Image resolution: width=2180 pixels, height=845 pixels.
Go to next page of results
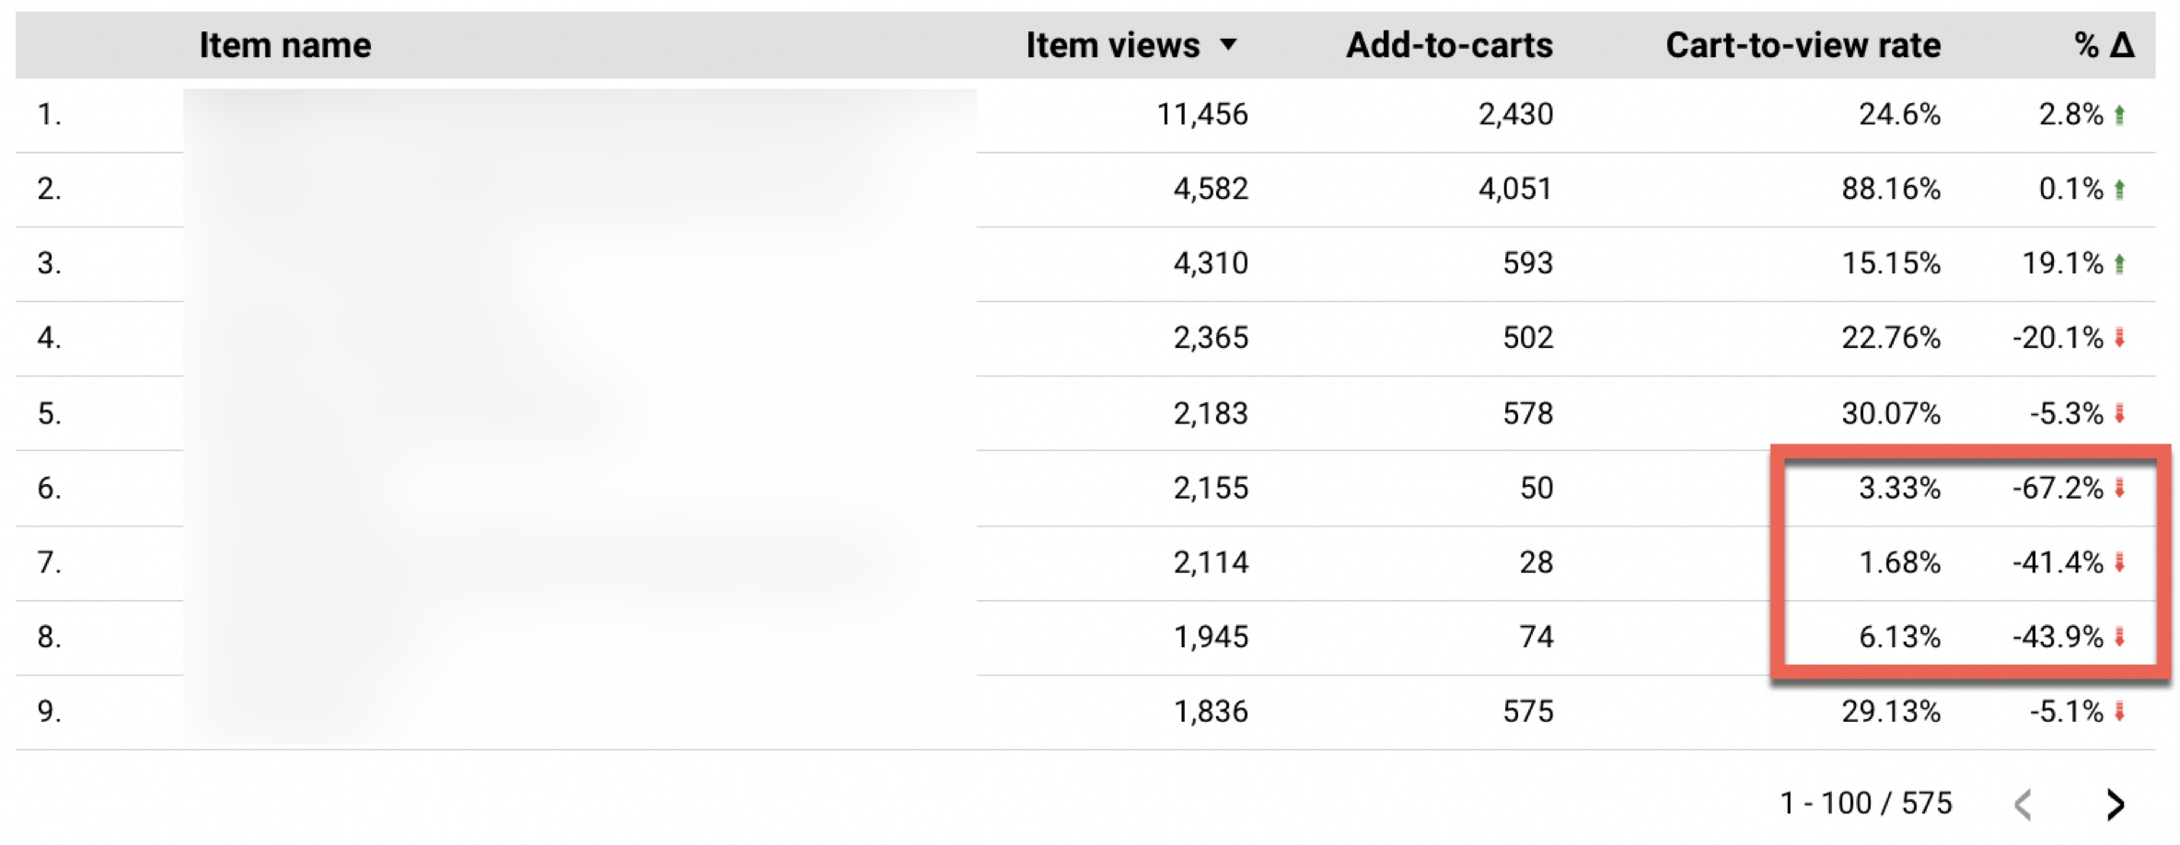tap(2116, 804)
